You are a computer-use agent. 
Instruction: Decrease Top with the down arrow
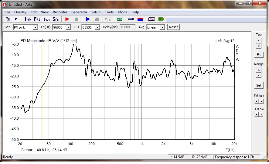tap(259, 46)
